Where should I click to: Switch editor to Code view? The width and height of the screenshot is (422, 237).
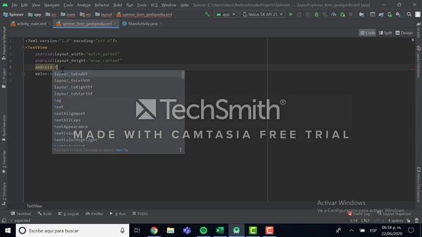(367, 33)
